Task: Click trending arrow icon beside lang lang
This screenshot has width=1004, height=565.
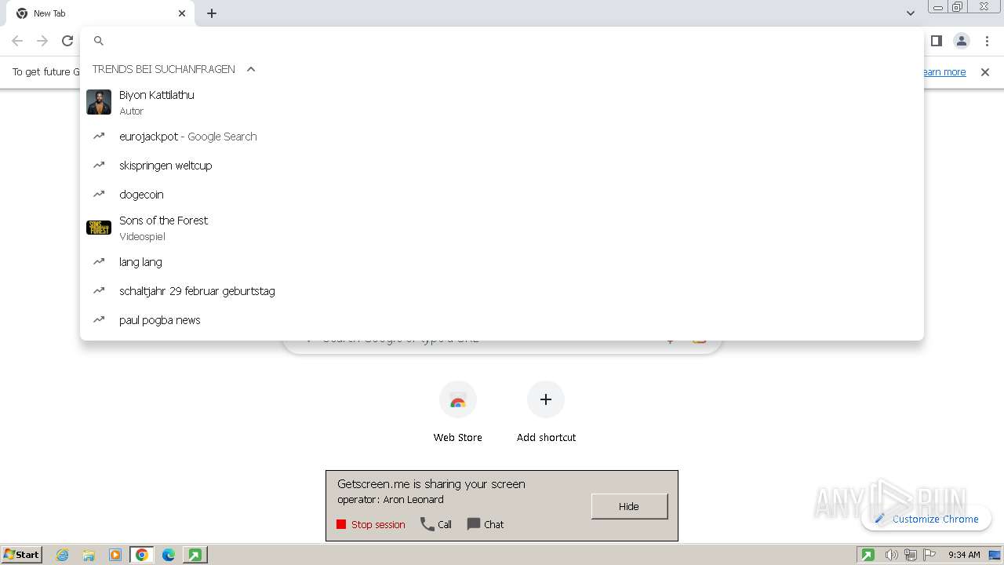Action: click(x=99, y=261)
